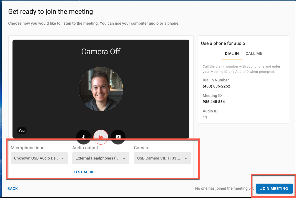Click the JOIN MEETING button
This screenshot has width=296, height=198.
point(274,189)
